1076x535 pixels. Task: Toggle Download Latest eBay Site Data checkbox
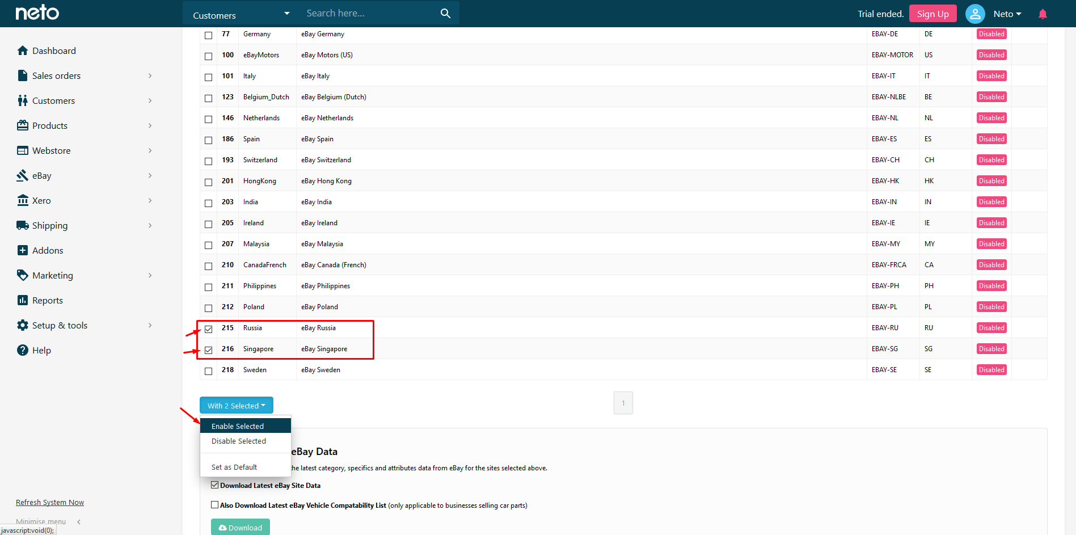click(x=214, y=485)
